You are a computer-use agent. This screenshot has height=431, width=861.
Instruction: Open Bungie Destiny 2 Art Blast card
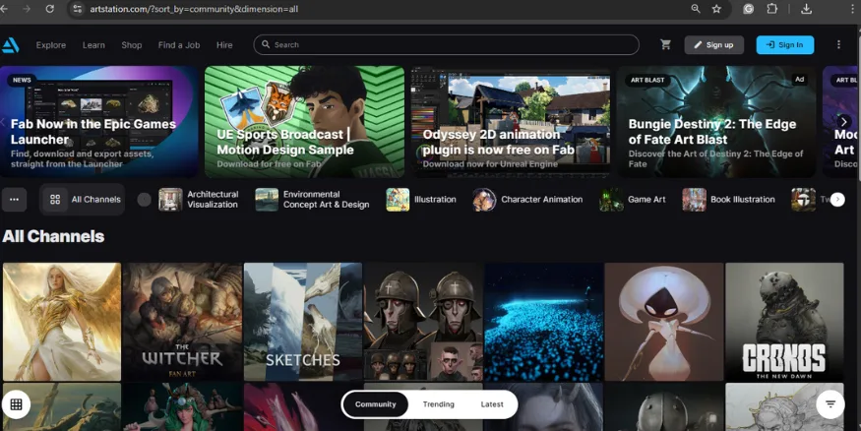tap(716, 122)
